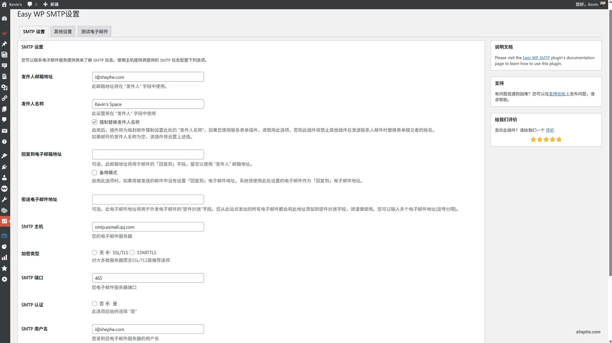Choose 否 for SMTP 认证
Viewport: 612px width, 343px height.
tap(94, 304)
